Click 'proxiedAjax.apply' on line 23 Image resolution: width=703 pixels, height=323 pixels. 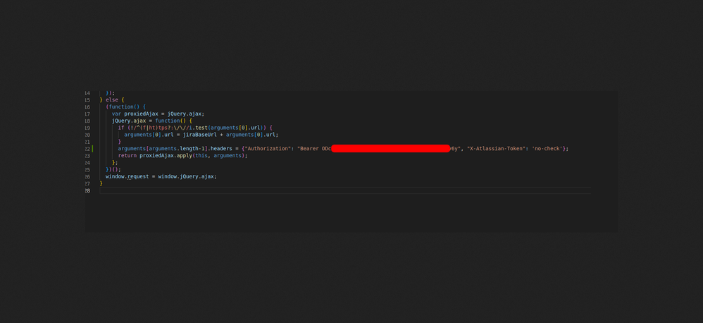166,156
